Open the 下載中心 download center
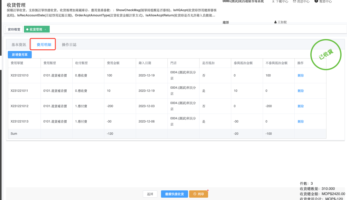The image size is (347, 200). (x=280, y=1)
